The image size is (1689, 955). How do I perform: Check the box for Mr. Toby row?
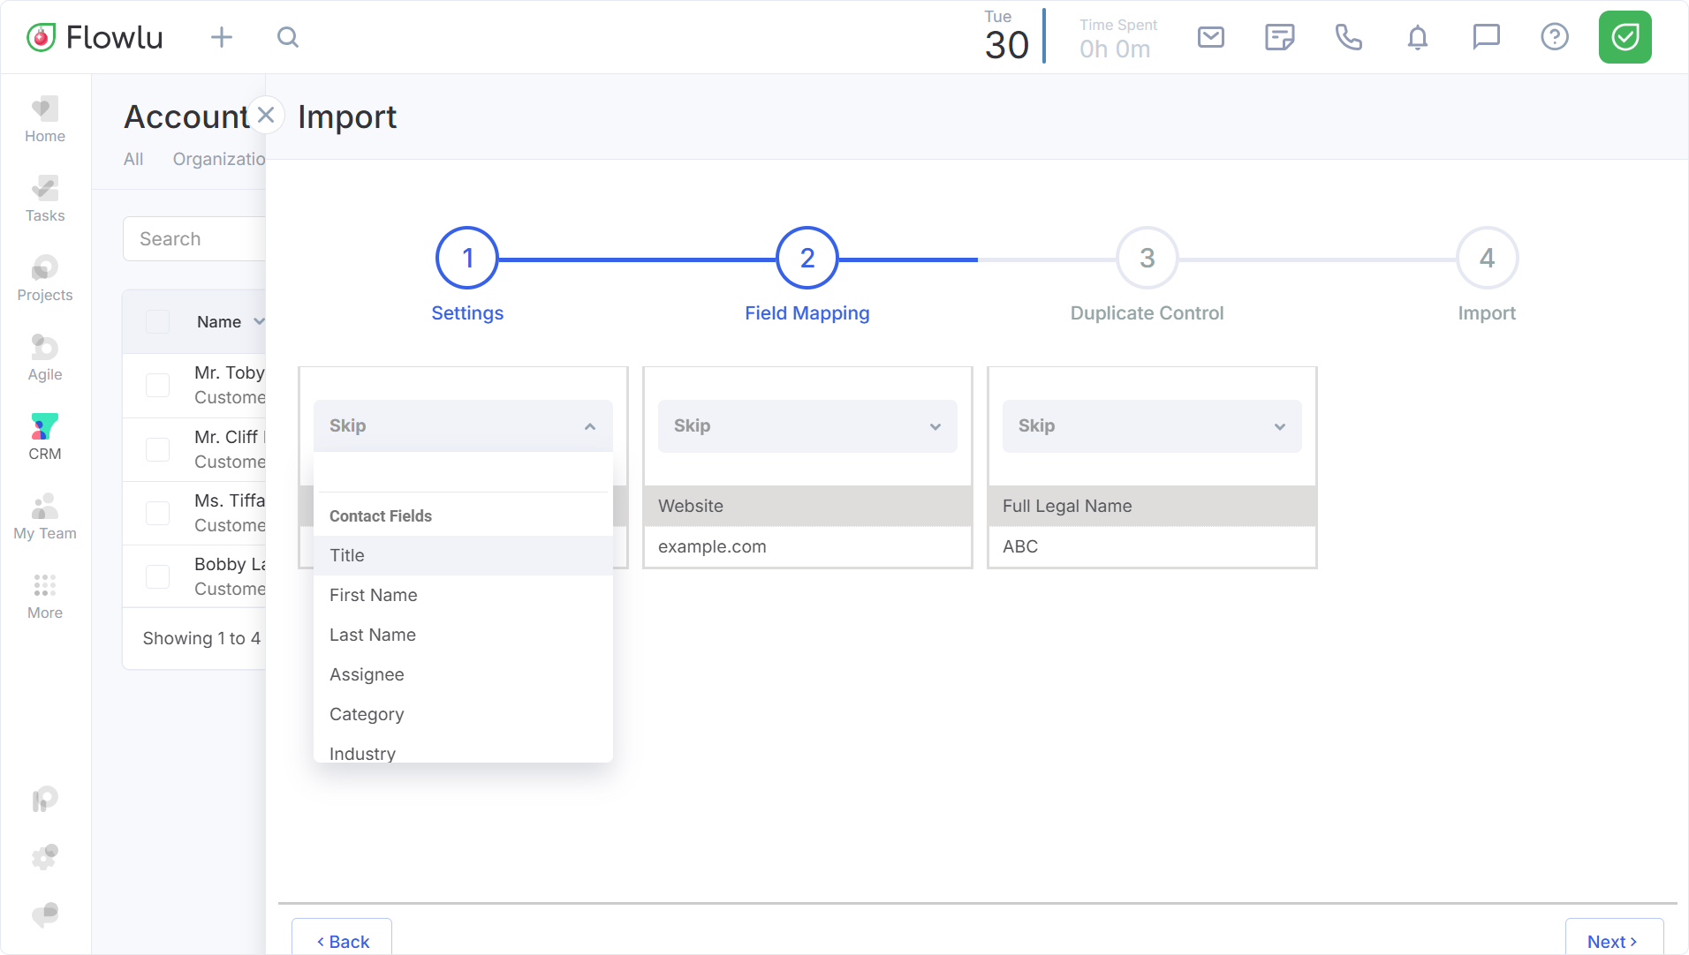click(157, 385)
